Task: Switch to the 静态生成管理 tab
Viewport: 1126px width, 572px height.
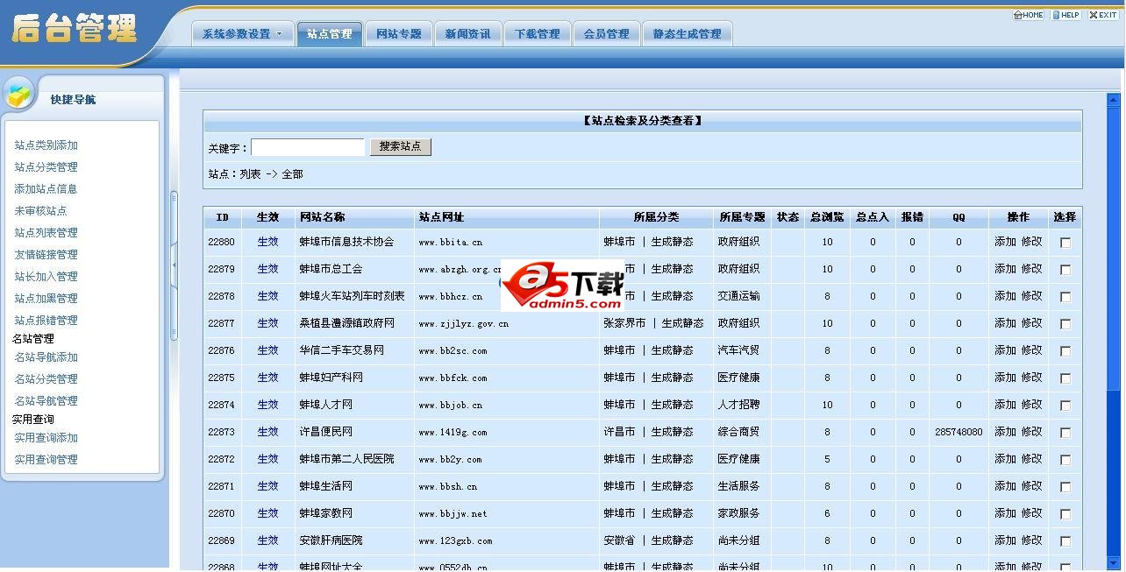Action: pos(687,34)
